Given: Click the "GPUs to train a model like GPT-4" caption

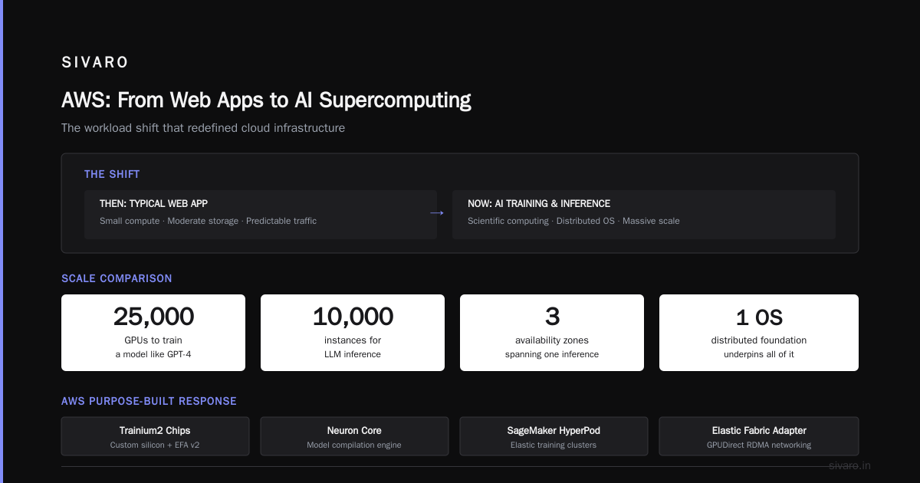Looking at the screenshot, I should click(x=153, y=347).
